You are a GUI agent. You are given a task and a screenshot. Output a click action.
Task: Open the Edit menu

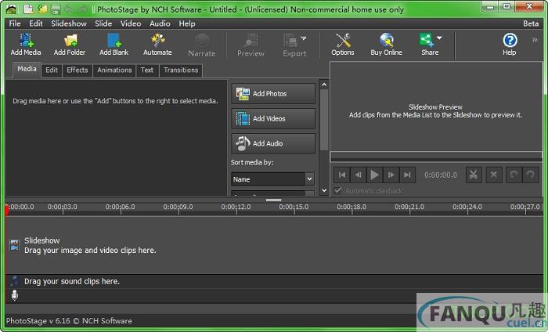36,23
